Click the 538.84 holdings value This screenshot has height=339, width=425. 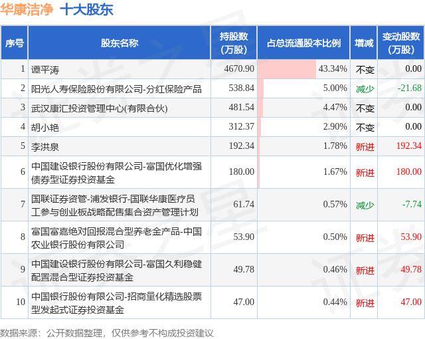click(241, 88)
